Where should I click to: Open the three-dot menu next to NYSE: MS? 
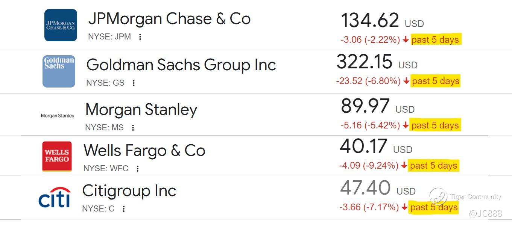click(x=133, y=128)
